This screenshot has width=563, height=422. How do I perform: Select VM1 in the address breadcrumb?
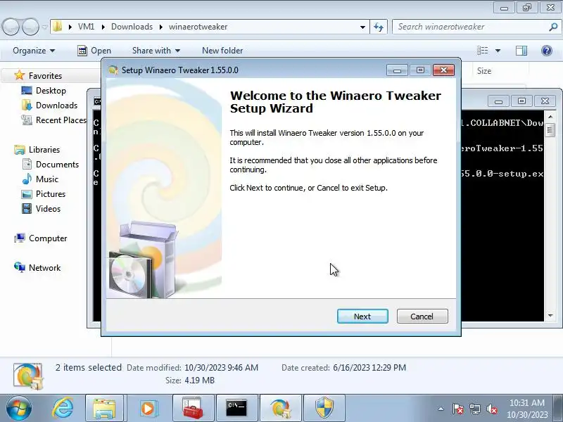point(86,27)
